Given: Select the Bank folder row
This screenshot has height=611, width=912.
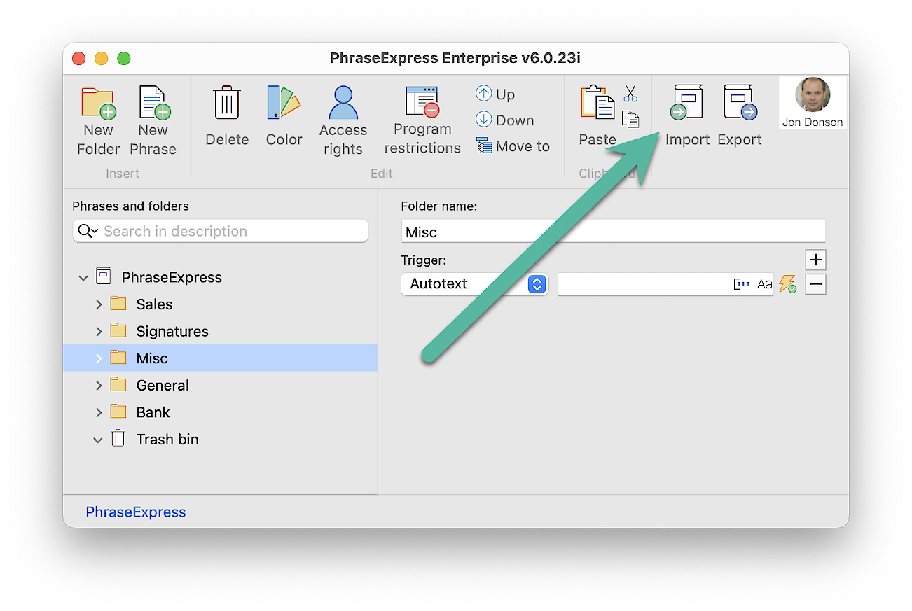Looking at the screenshot, I should coord(220,412).
